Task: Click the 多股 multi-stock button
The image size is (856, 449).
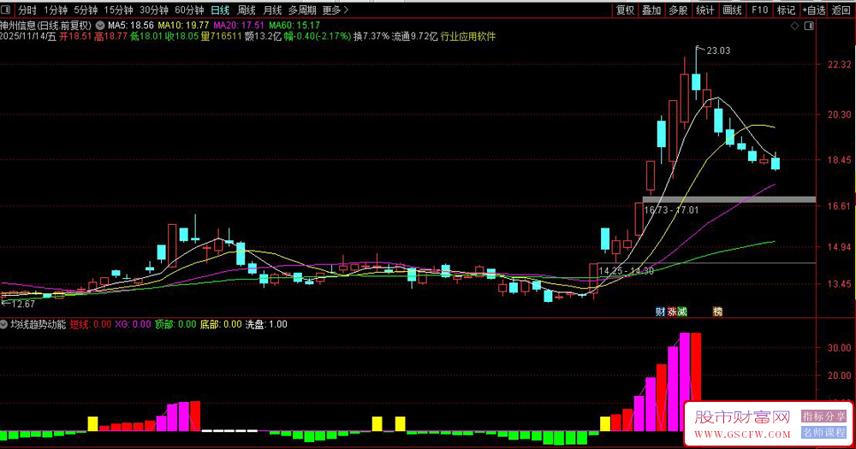Action: [678, 9]
